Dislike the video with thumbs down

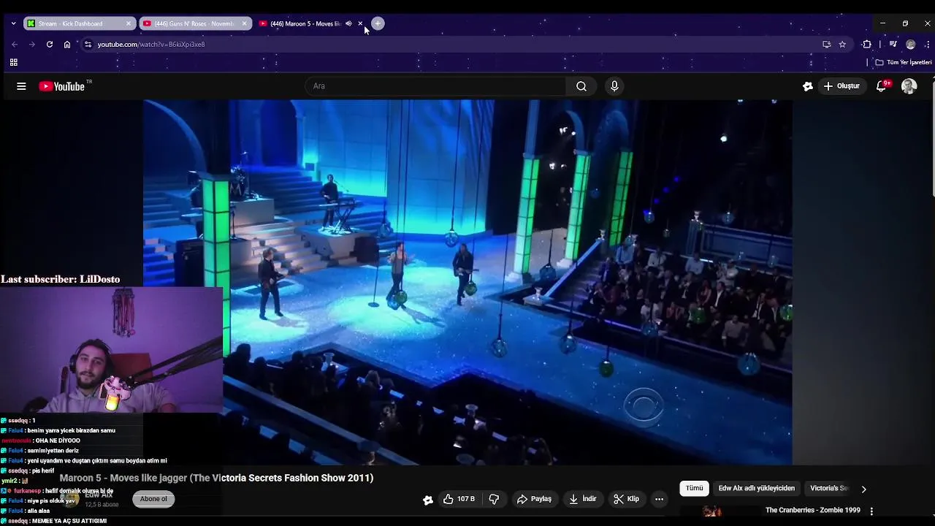click(x=494, y=499)
